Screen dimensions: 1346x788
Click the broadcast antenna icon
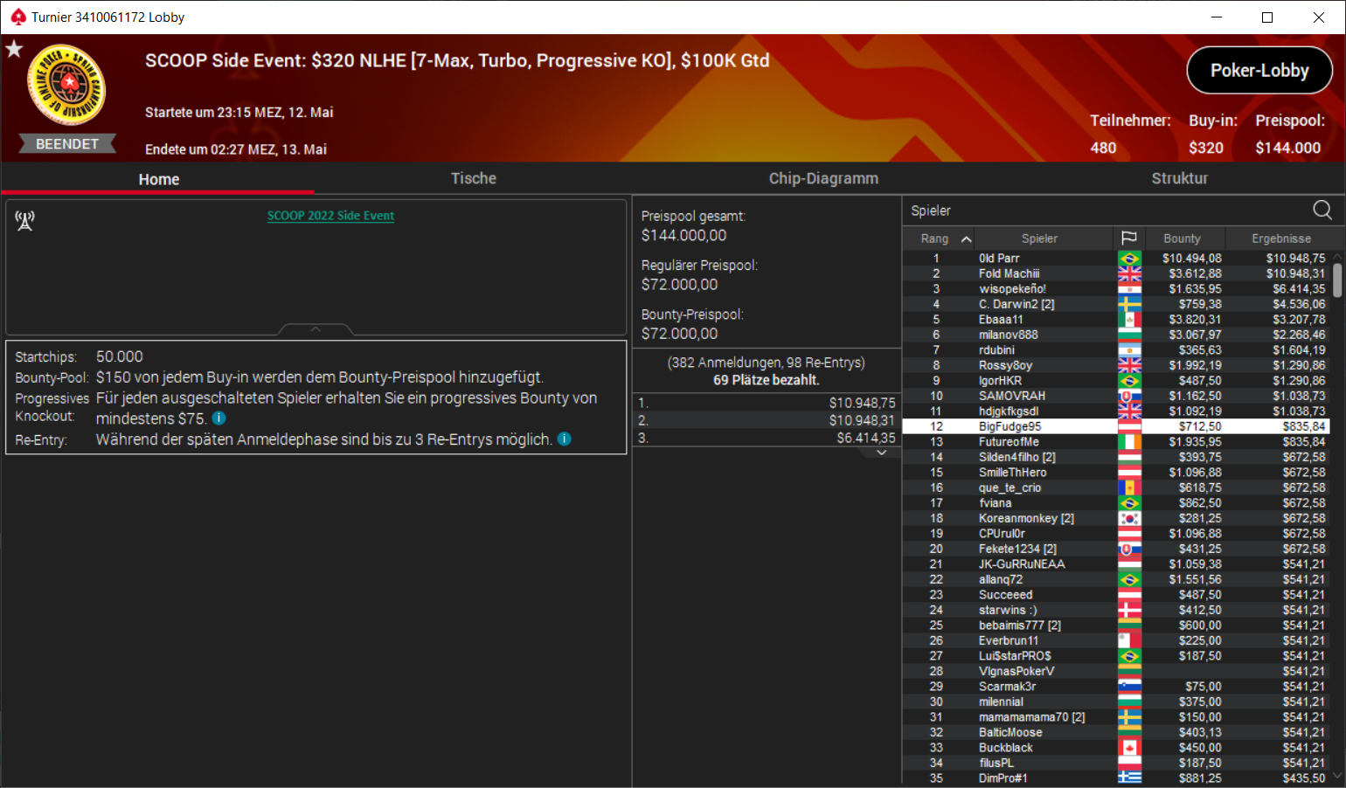pos(24,221)
